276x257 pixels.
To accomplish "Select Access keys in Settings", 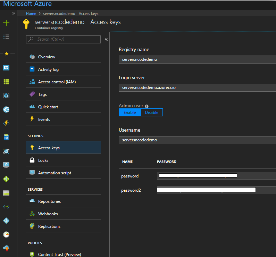I will pyautogui.click(x=64, y=148).
